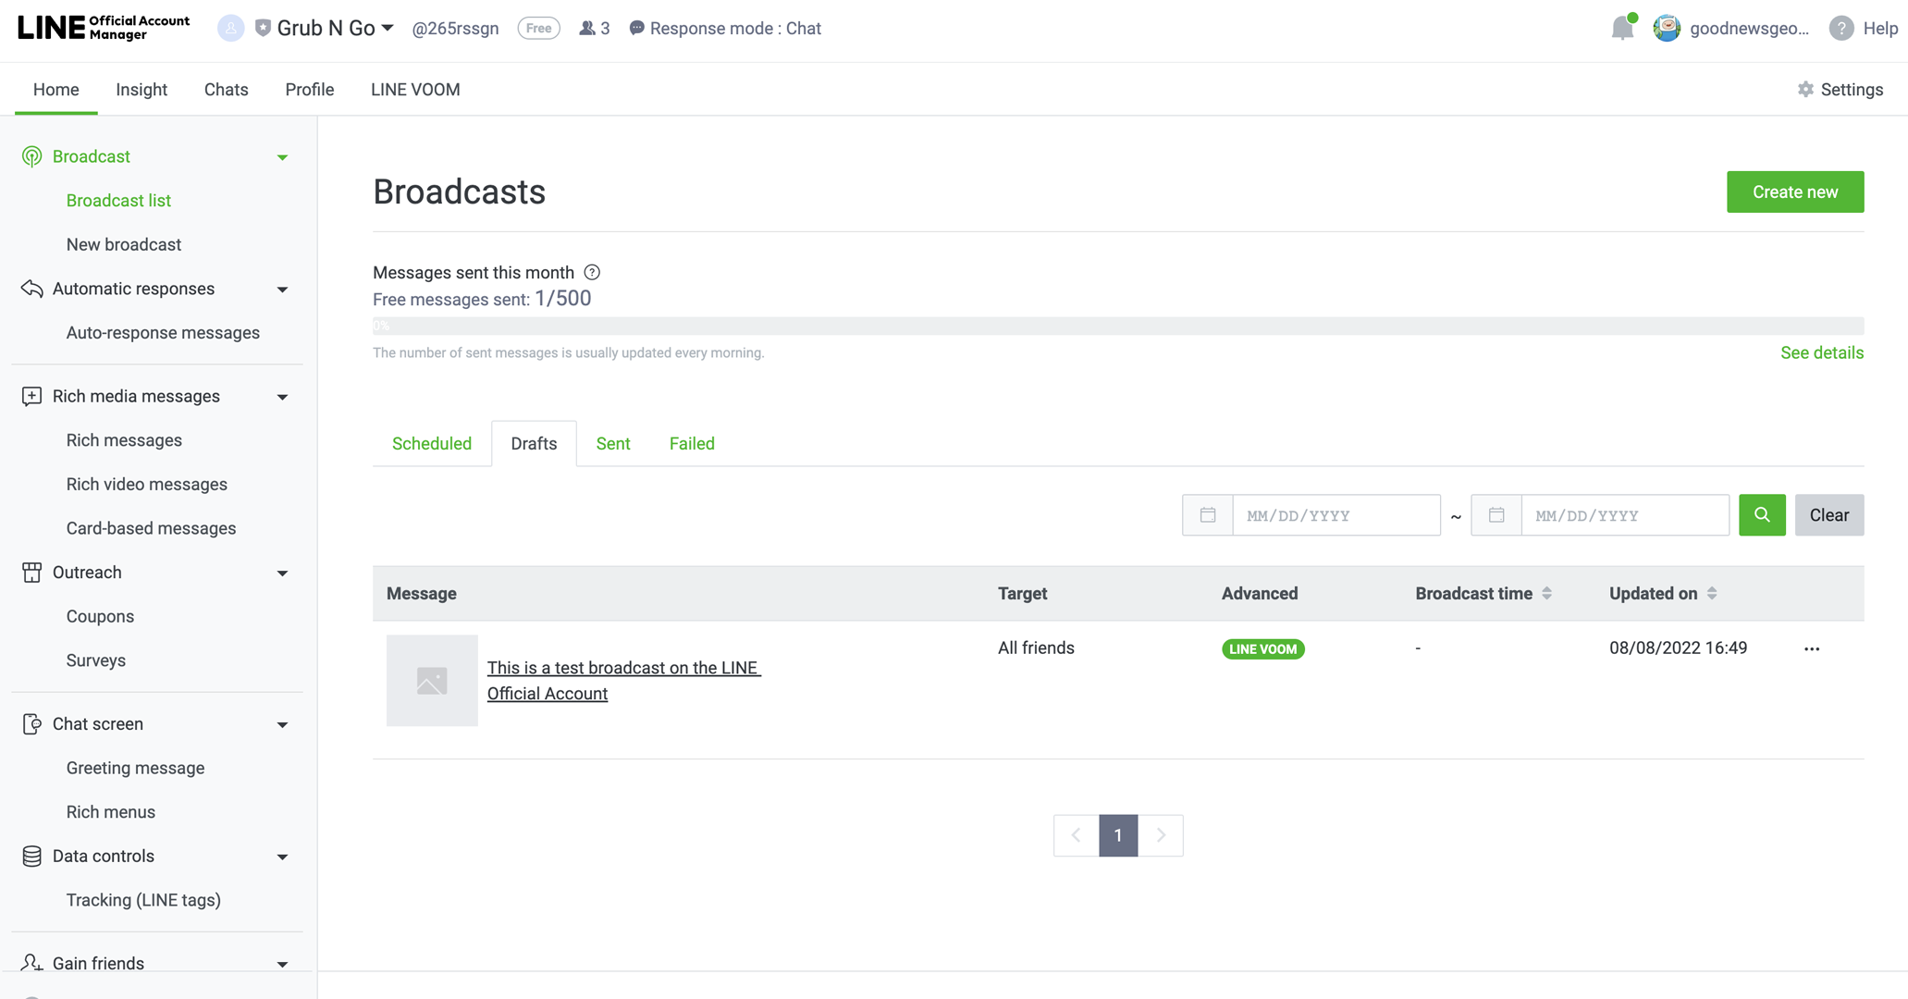Click the Chat screen icon
Viewport: 1908px width, 999px height.
pos(31,724)
